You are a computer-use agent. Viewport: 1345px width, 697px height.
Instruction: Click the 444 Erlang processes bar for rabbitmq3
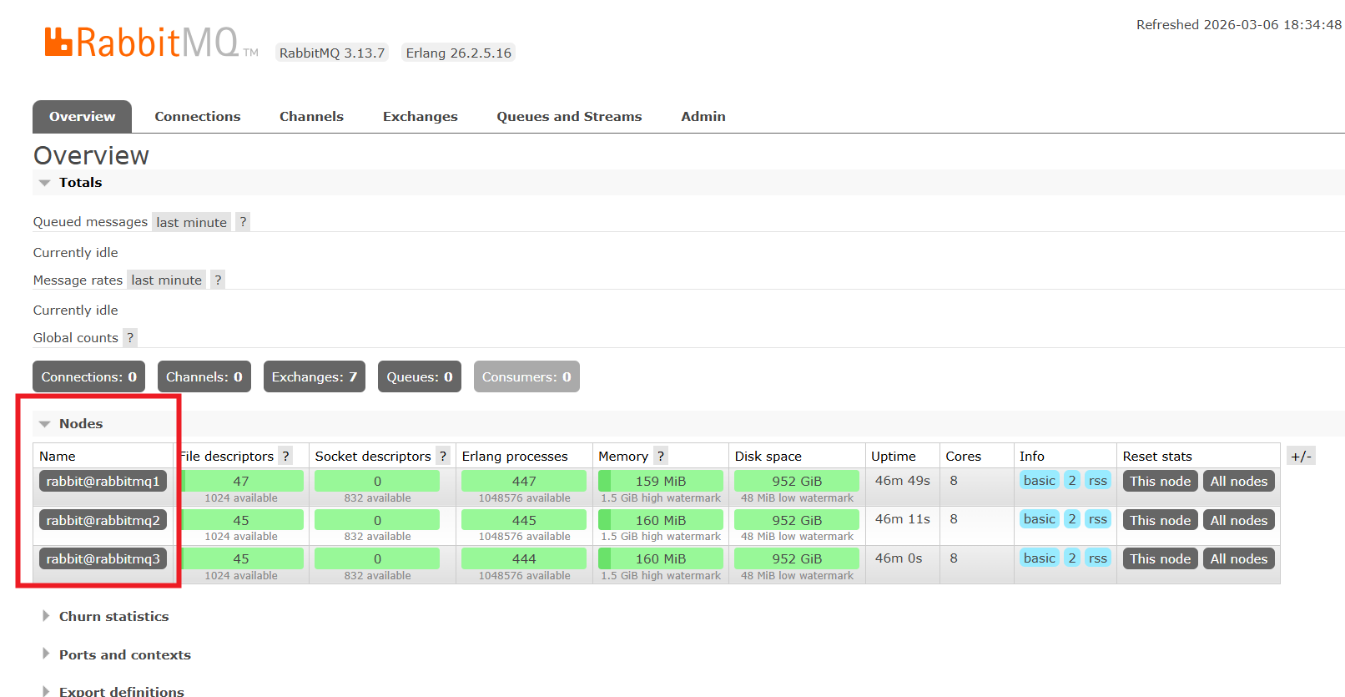524,558
